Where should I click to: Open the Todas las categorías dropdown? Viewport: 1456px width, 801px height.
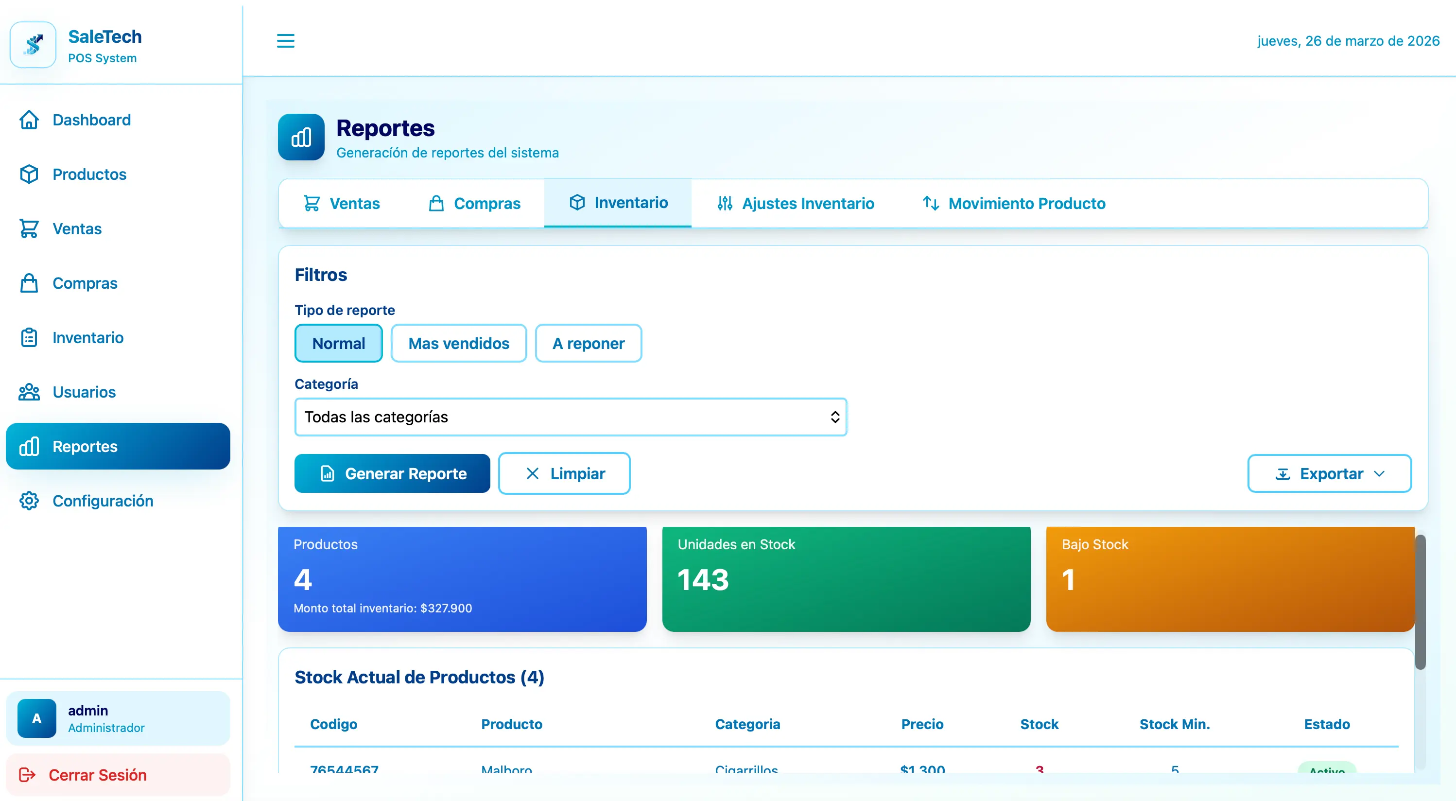571,417
